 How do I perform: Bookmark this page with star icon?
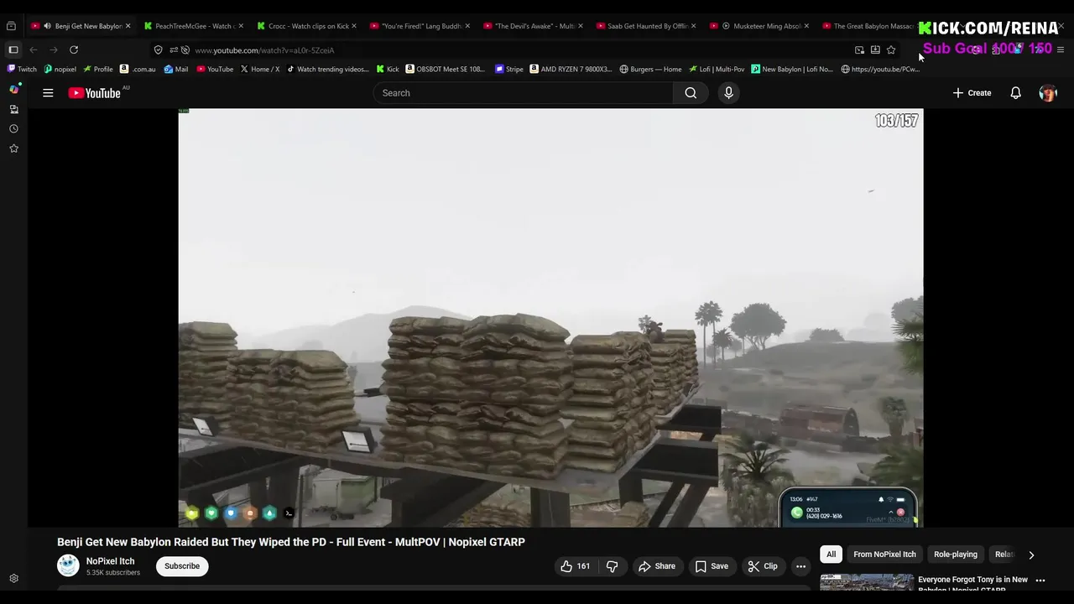(891, 50)
